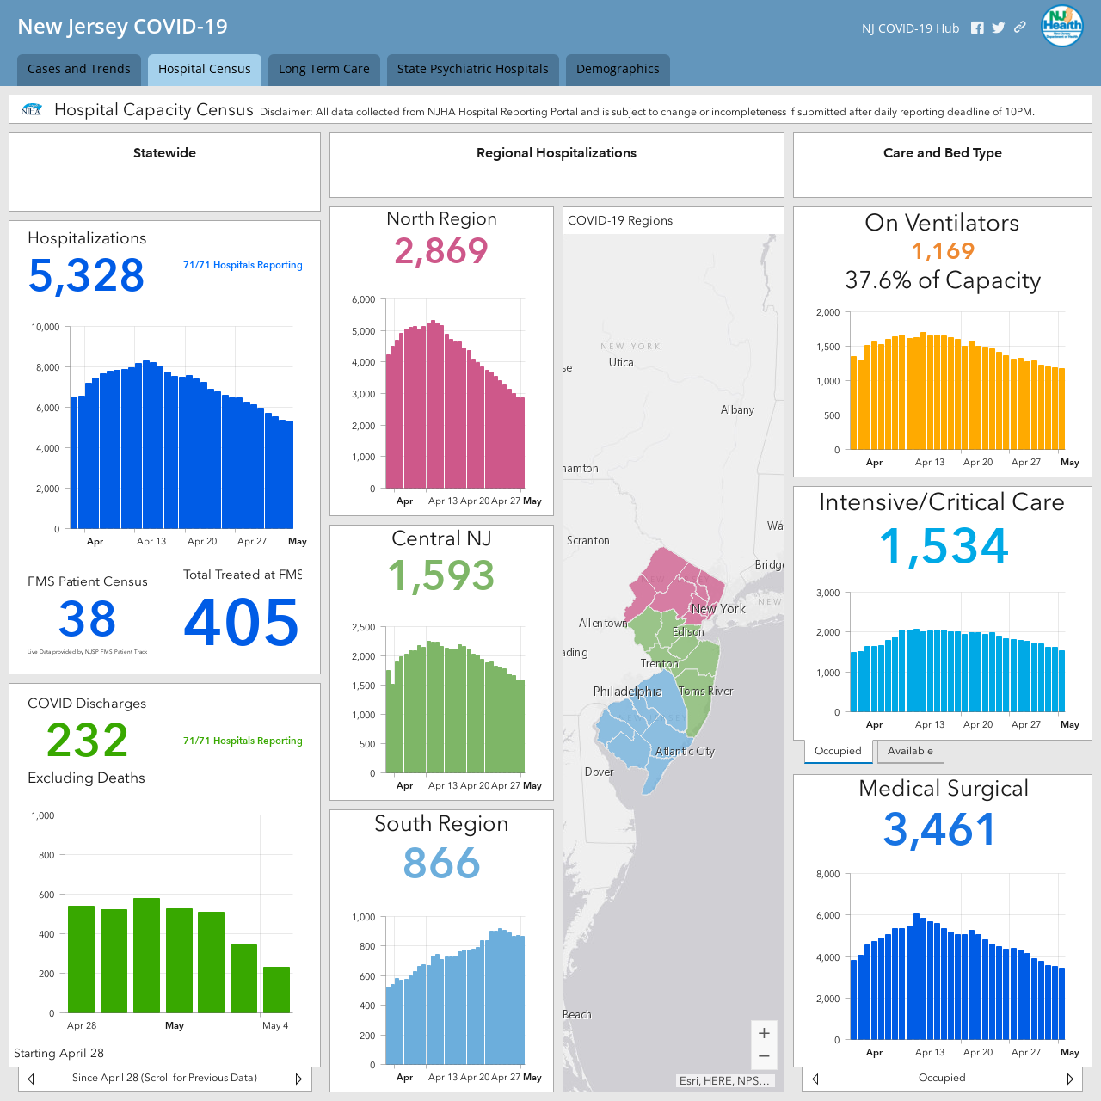Switch to the Available beds tab
Viewport: 1101px width, 1101px height.
pyautogui.click(x=910, y=751)
